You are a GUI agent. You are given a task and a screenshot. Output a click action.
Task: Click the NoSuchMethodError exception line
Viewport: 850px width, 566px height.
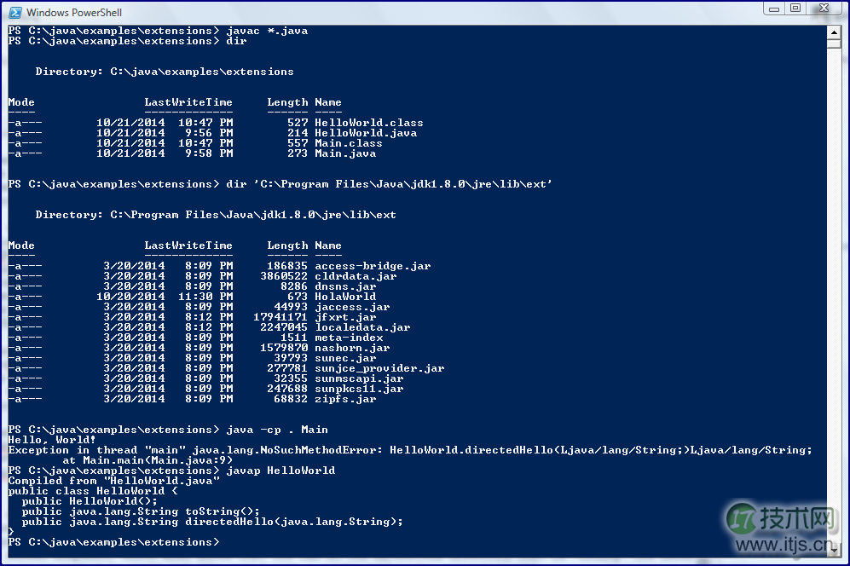410,450
